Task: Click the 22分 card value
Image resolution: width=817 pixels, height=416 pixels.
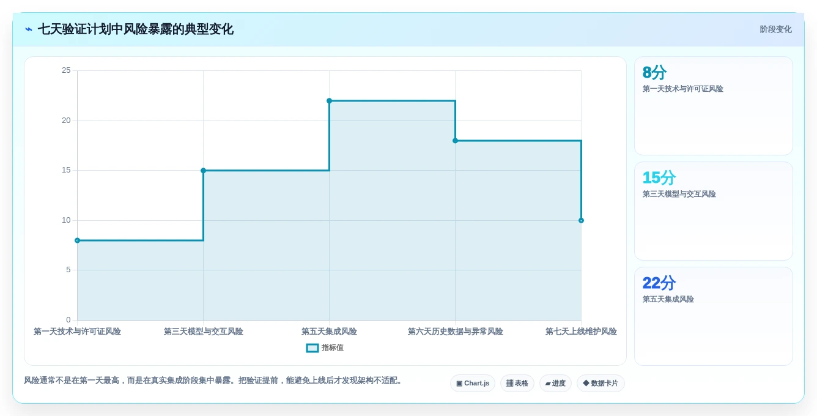Action: 659,283
